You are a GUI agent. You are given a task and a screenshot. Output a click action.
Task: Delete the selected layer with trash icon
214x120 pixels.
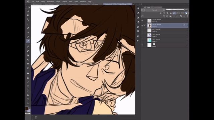pyautogui.click(x=187, y=16)
